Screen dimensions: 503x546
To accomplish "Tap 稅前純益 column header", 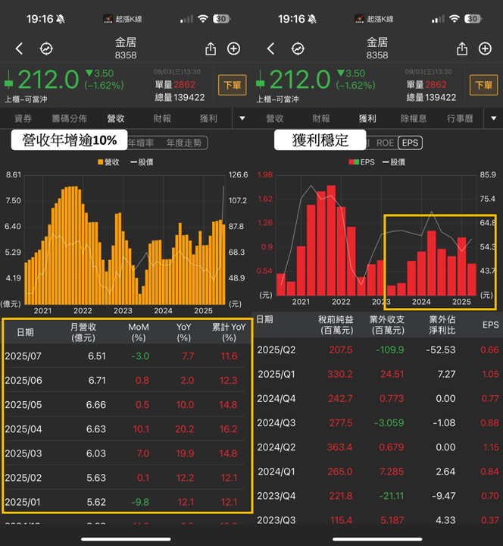I will (336, 325).
